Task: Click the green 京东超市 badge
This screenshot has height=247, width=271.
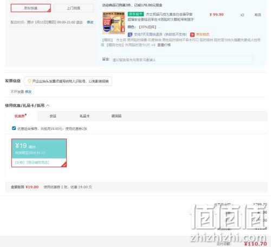Action: click(135, 14)
